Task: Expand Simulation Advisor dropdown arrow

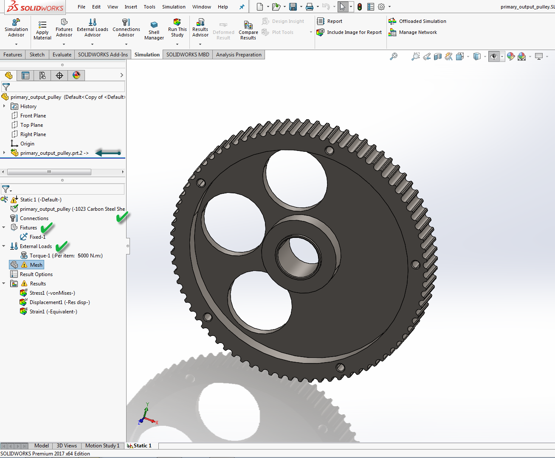Action: point(16,44)
